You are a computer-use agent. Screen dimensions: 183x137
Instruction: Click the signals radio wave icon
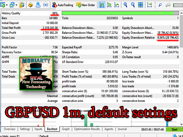pyautogui.click(x=45, y=5)
